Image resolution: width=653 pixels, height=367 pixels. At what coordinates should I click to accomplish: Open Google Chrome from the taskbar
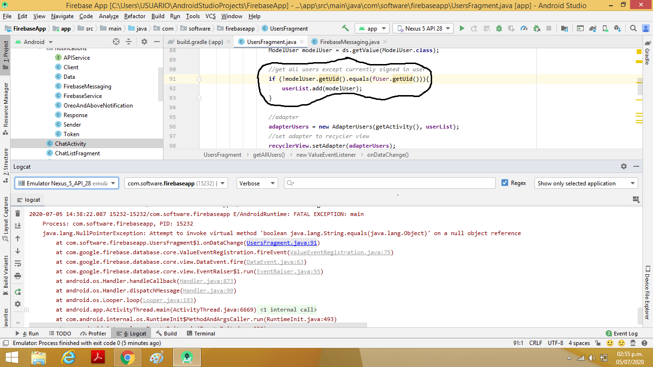[128, 357]
